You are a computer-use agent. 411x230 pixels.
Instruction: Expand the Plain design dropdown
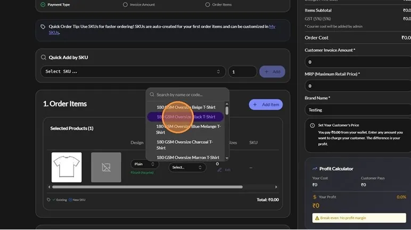(144, 164)
